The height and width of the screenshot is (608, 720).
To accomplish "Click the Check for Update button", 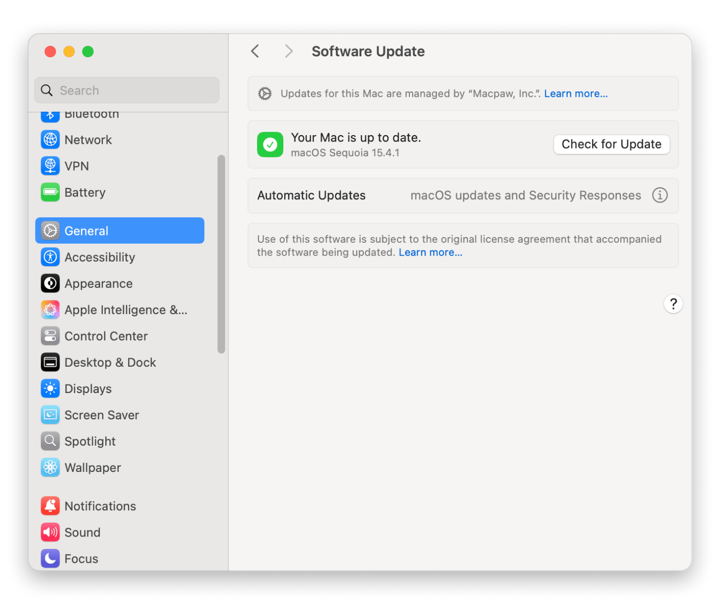I will click(611, 144).
